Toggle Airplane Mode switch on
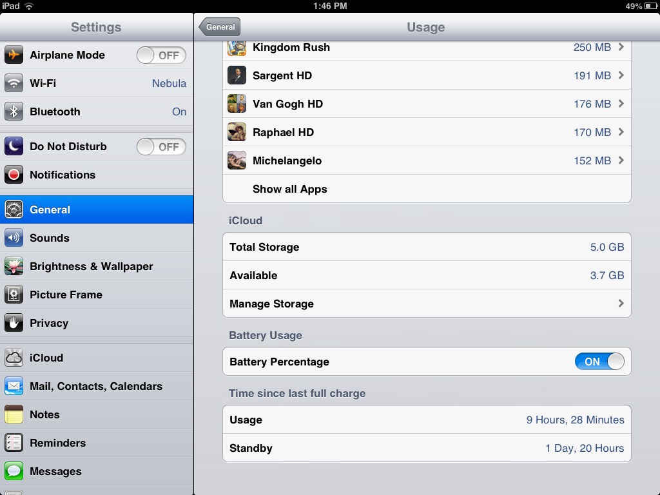Screen dimensions: 660x495 click(161, 55)
